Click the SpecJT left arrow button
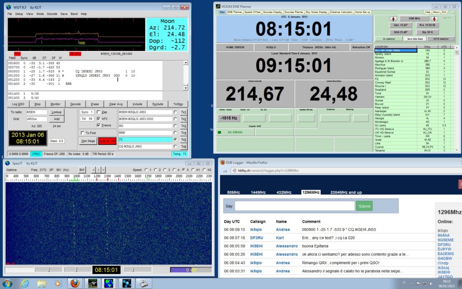The image size is (462, 289). 94,170
